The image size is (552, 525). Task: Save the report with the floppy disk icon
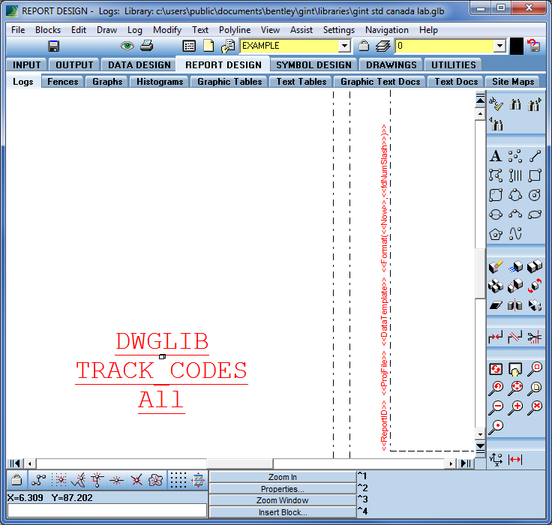[54, 46]
